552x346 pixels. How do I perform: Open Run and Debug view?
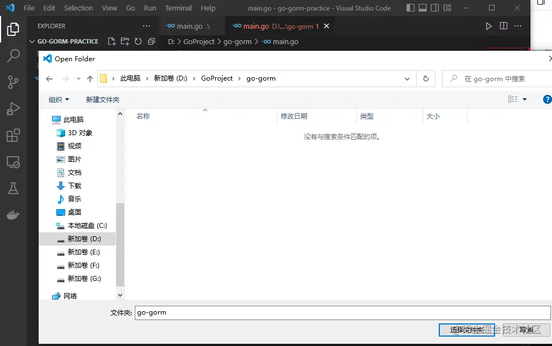(x=13, y=109)
